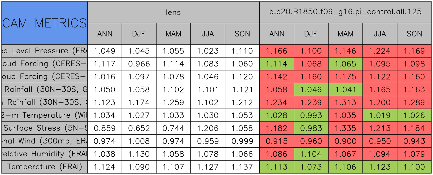Click the Surface Stress row label

click(44, 128)
